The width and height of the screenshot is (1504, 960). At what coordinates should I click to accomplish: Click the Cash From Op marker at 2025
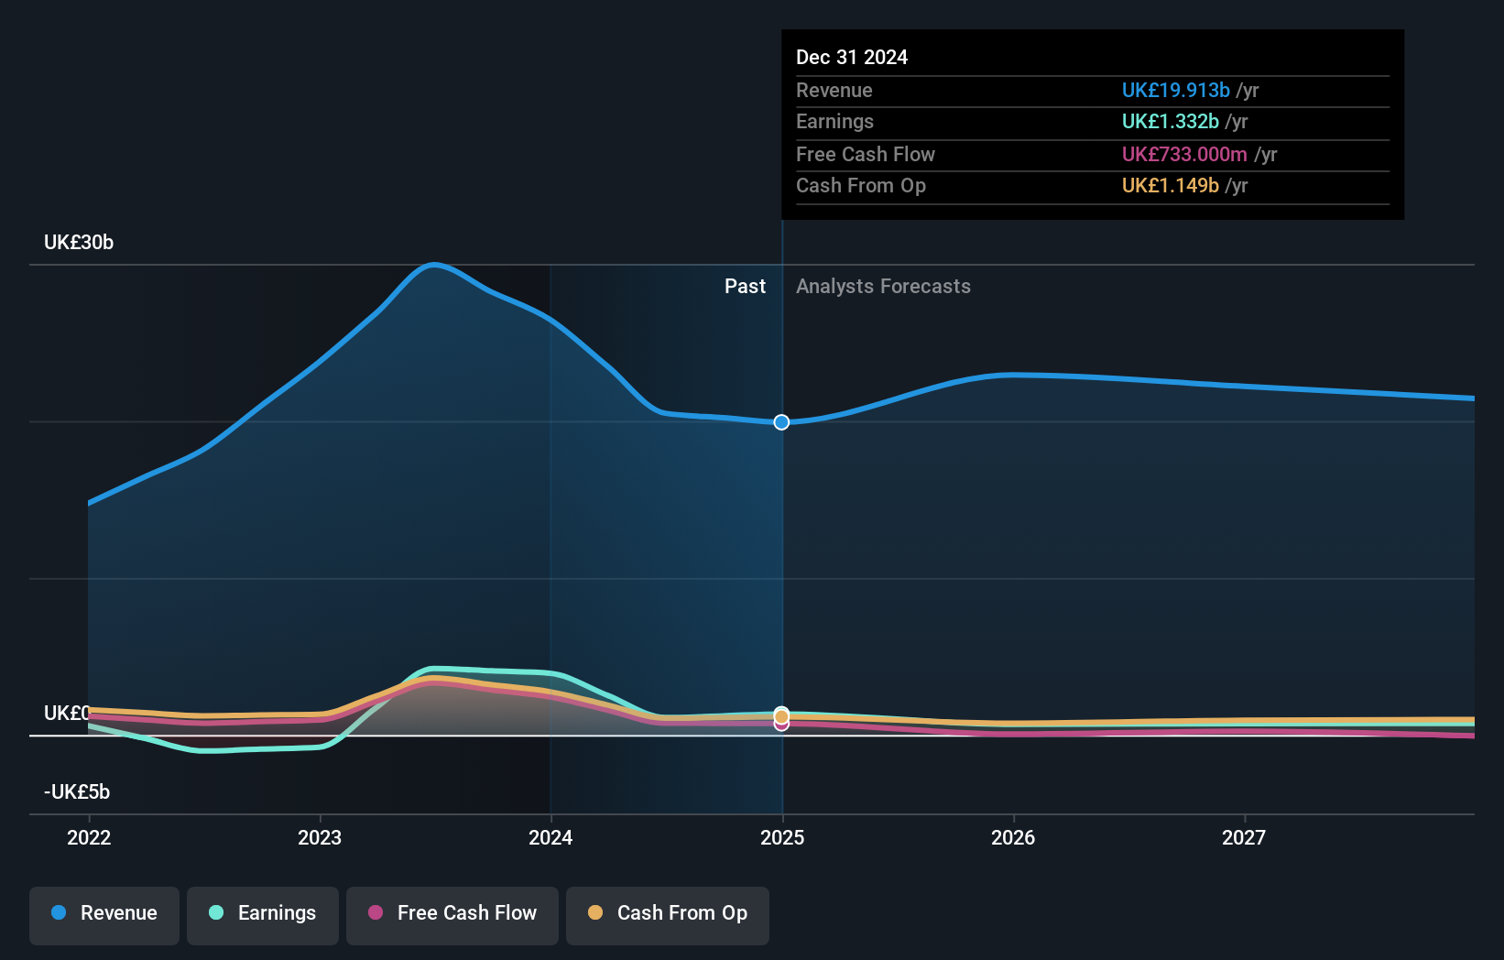[x=781, y=715]
